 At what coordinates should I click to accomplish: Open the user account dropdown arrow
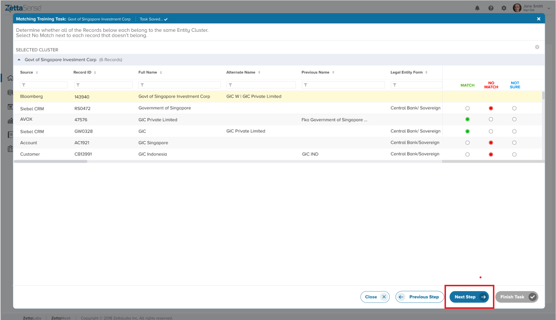(x=549, y=8)
